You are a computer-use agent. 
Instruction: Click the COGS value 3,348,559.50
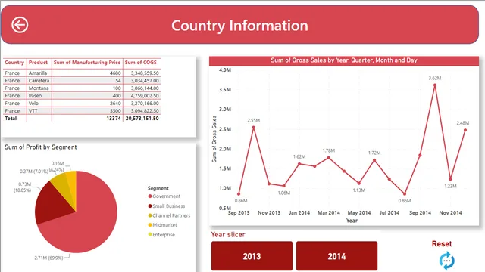(x=145, y=73)
